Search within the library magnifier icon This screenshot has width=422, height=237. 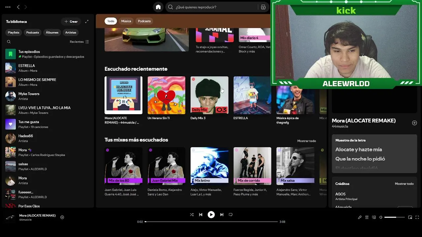tap(9, 42)
